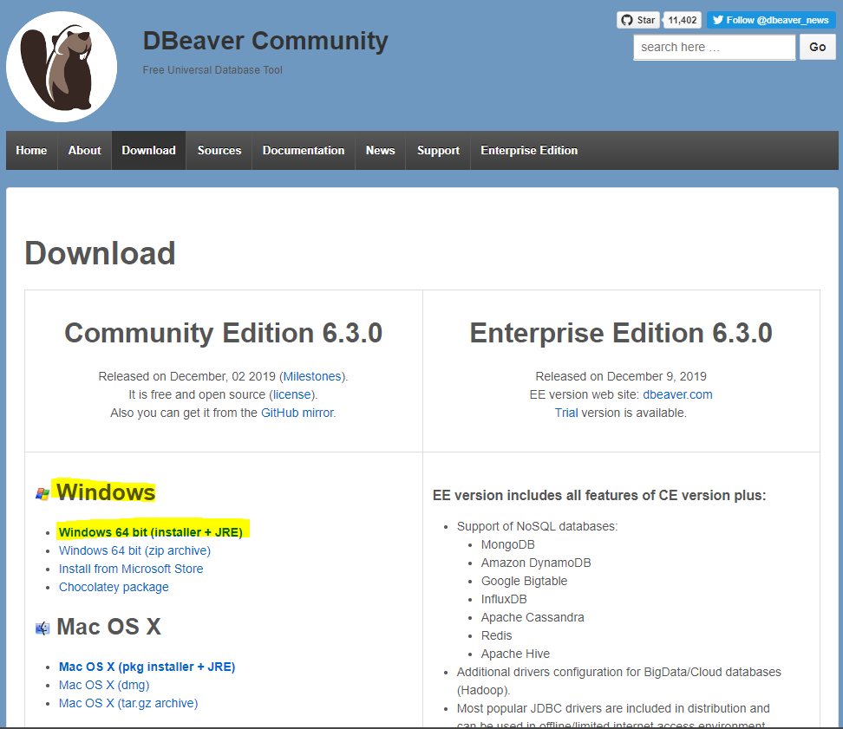The height and width of the screenshot is (729, 843).
Task: Click the Apache Hive list entry
Action: [x=515, y=654]
